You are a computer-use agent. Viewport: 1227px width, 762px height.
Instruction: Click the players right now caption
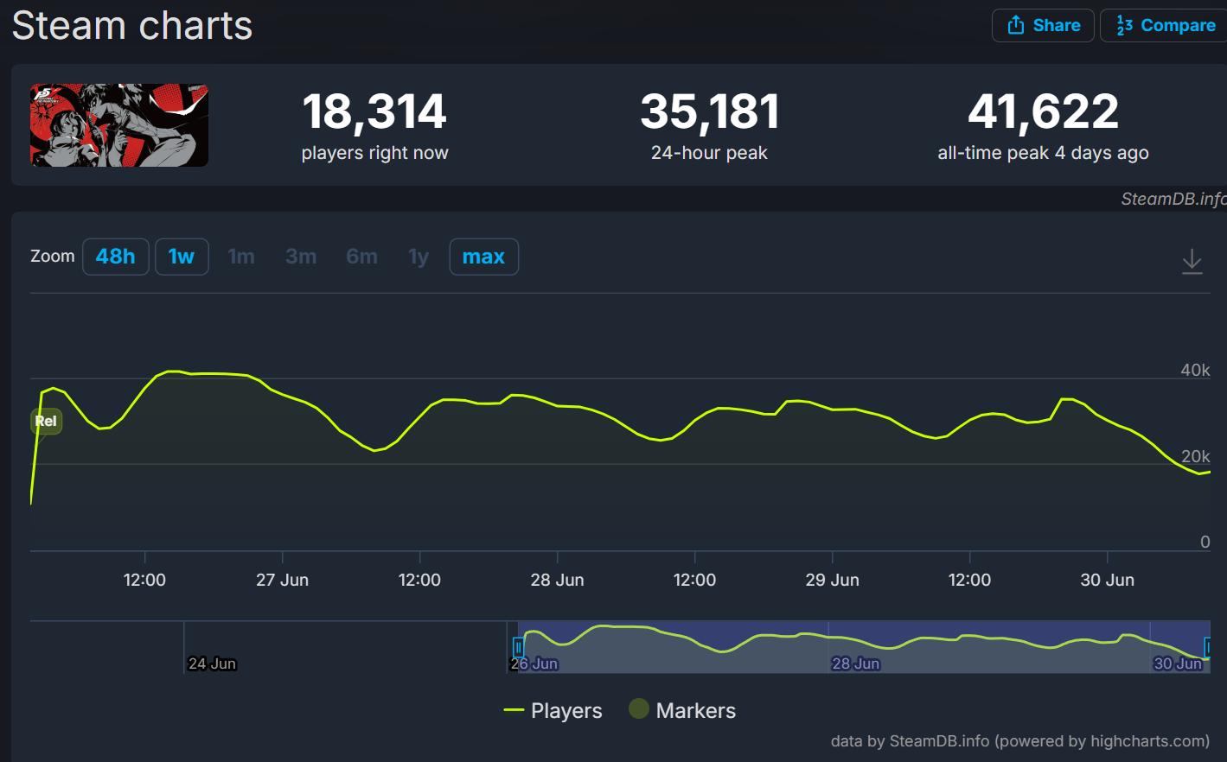[x=374, y=153]
